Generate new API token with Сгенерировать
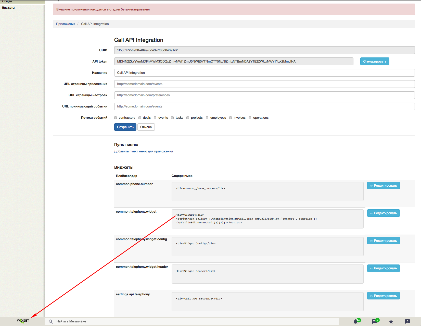This screenshot has height=326, width=421. tap(375, 62)
